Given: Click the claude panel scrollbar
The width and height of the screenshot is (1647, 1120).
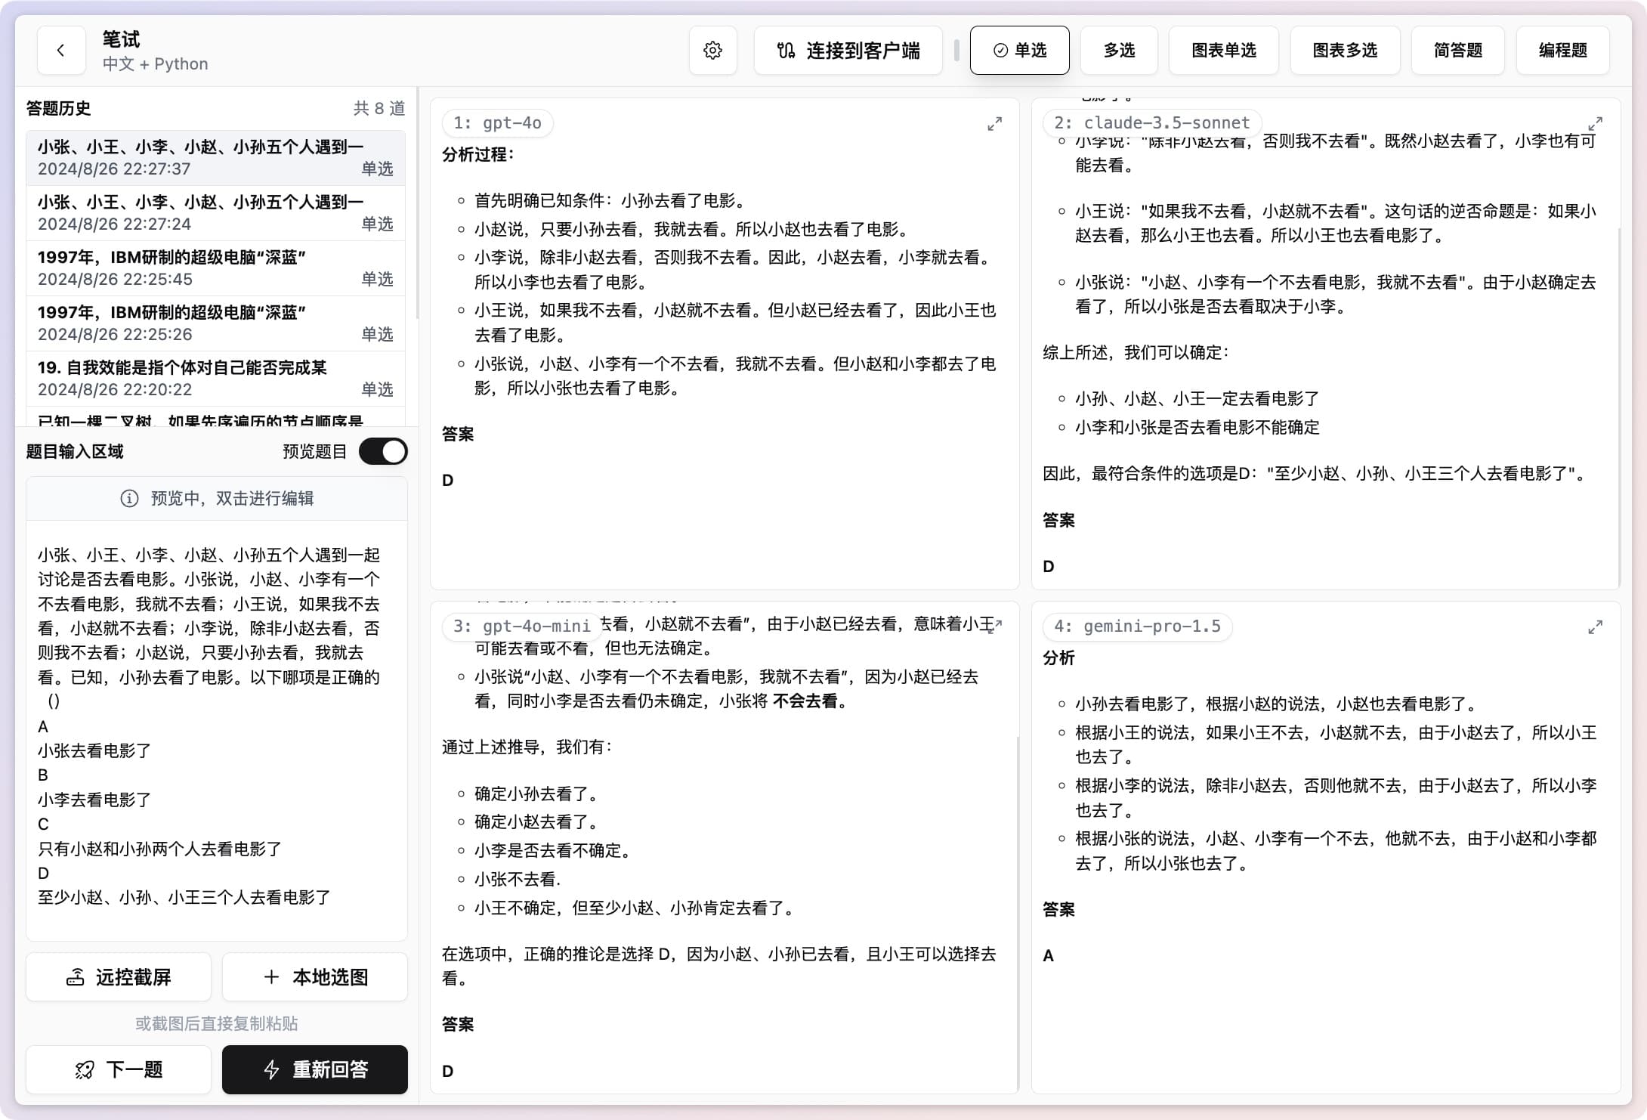Looking at the screenshot, I should (x=1619, y=408).
